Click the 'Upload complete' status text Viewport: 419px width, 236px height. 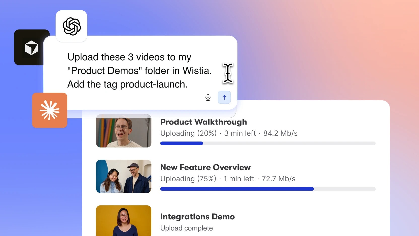pyautogui.click(x=187, y=228)
